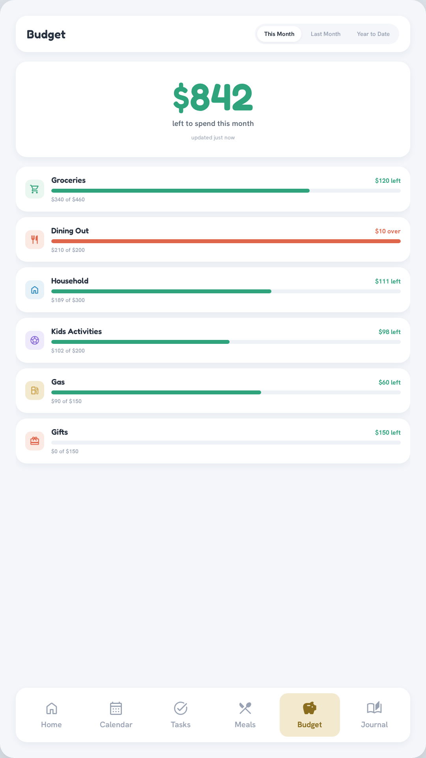Go to Tasks in bottom bar

point(181,715)
